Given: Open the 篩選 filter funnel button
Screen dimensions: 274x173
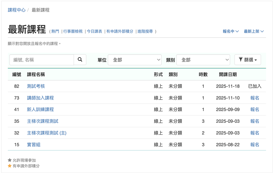Looking at the screenshot, I should 248,59.
